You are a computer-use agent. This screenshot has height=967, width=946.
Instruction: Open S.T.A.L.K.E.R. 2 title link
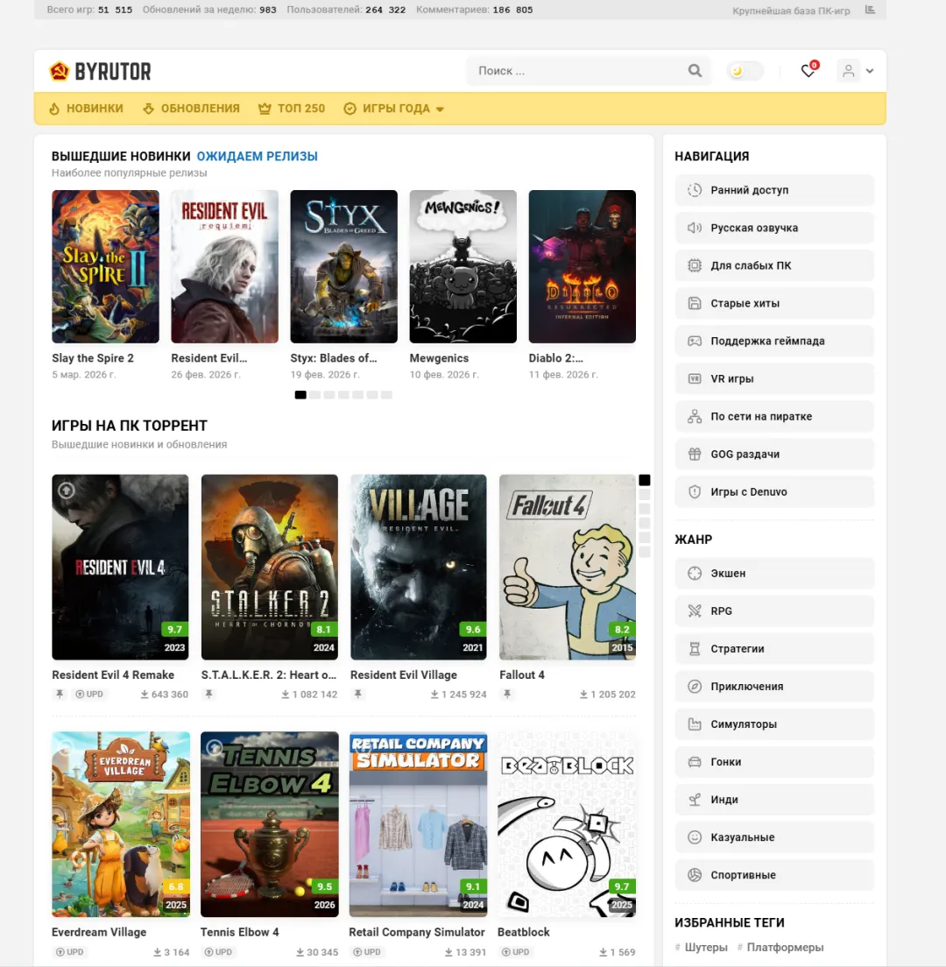(269, 675)
